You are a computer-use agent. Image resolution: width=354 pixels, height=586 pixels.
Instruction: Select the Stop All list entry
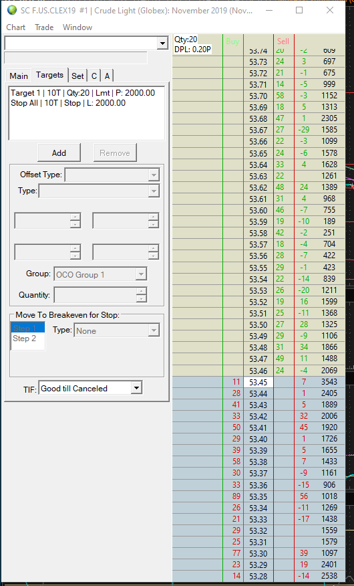(68, 103)
